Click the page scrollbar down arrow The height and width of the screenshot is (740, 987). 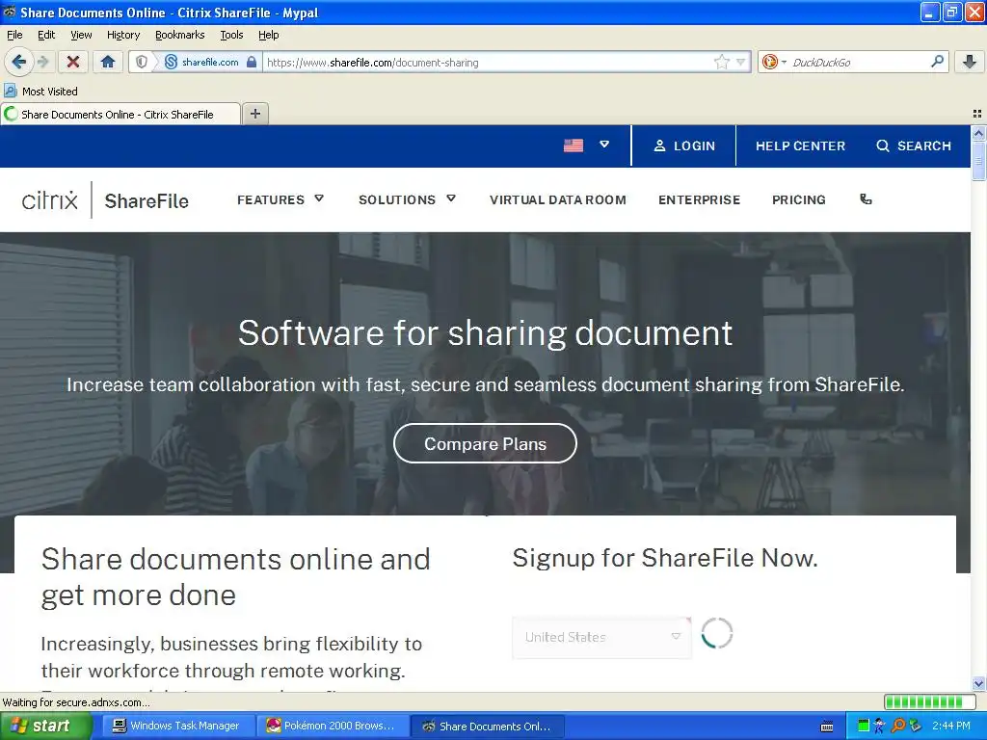(978, 683)
